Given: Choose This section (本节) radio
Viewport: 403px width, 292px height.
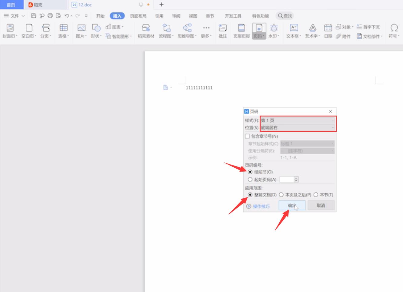Looking at the screenshot, I should point(316,195).
